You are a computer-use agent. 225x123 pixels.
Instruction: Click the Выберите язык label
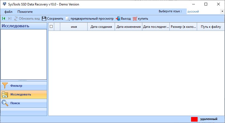[170, 11]
